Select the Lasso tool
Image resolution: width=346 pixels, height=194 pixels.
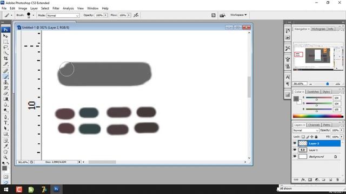(5, 47)
